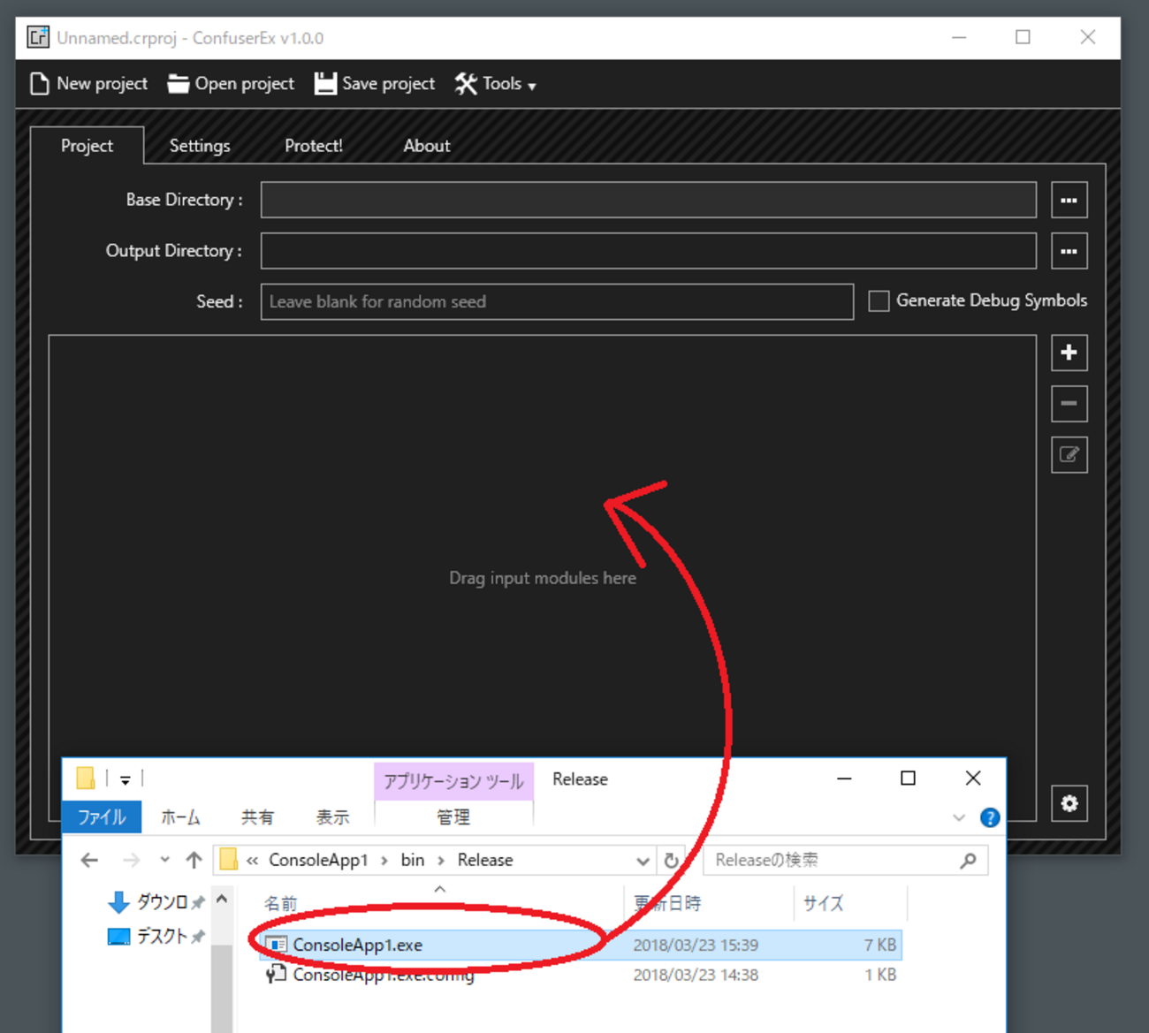Click the Seed input field
The height and width of the screenshot is (1033, 1149).
coord(557,302)
